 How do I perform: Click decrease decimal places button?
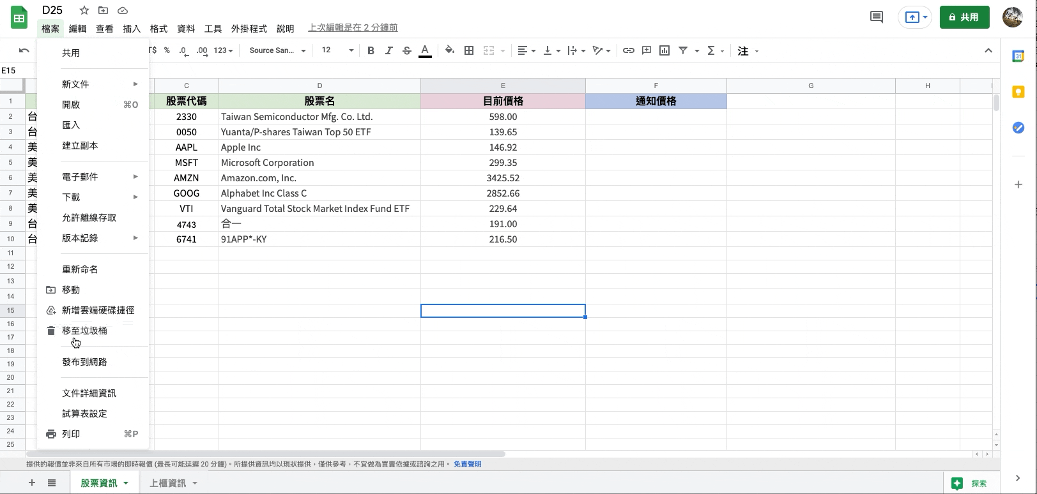pyautogui.click(x=184, y=50)
